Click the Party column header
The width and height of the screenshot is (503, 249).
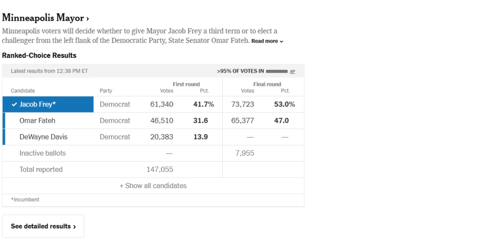pos(106,91)
